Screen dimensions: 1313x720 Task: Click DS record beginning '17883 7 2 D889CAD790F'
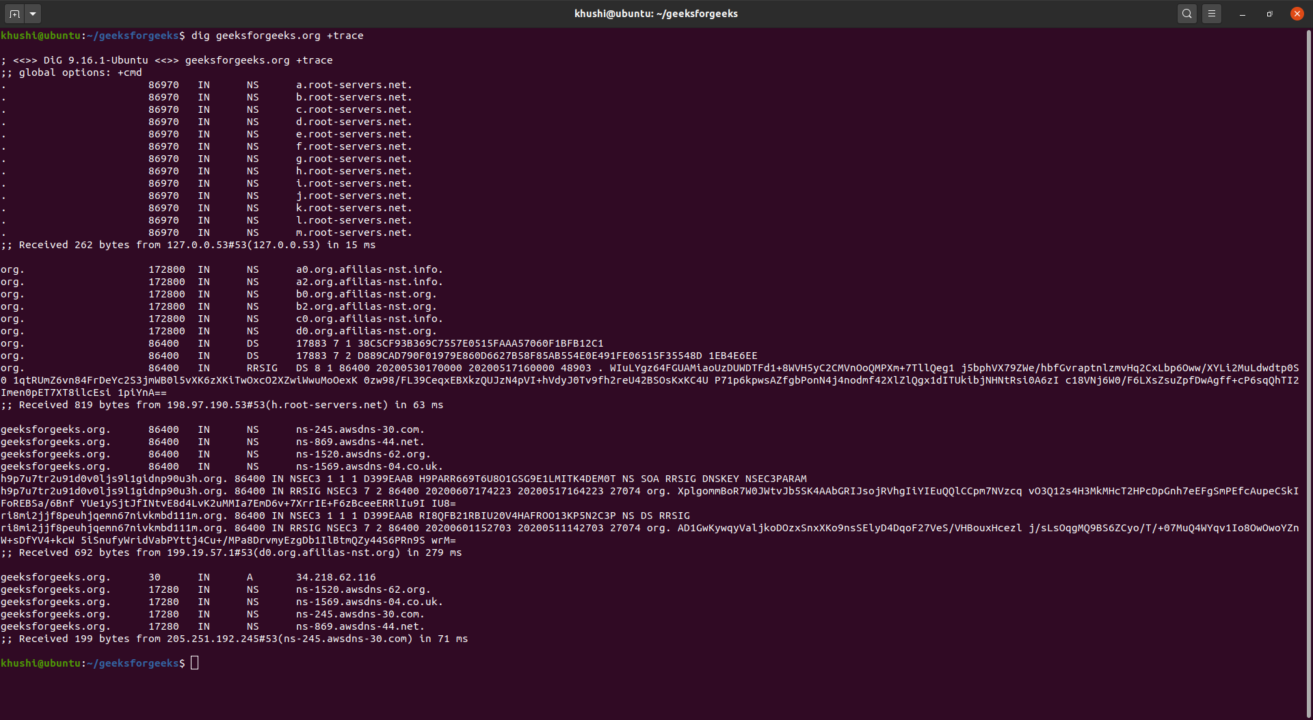click(527, 356)
